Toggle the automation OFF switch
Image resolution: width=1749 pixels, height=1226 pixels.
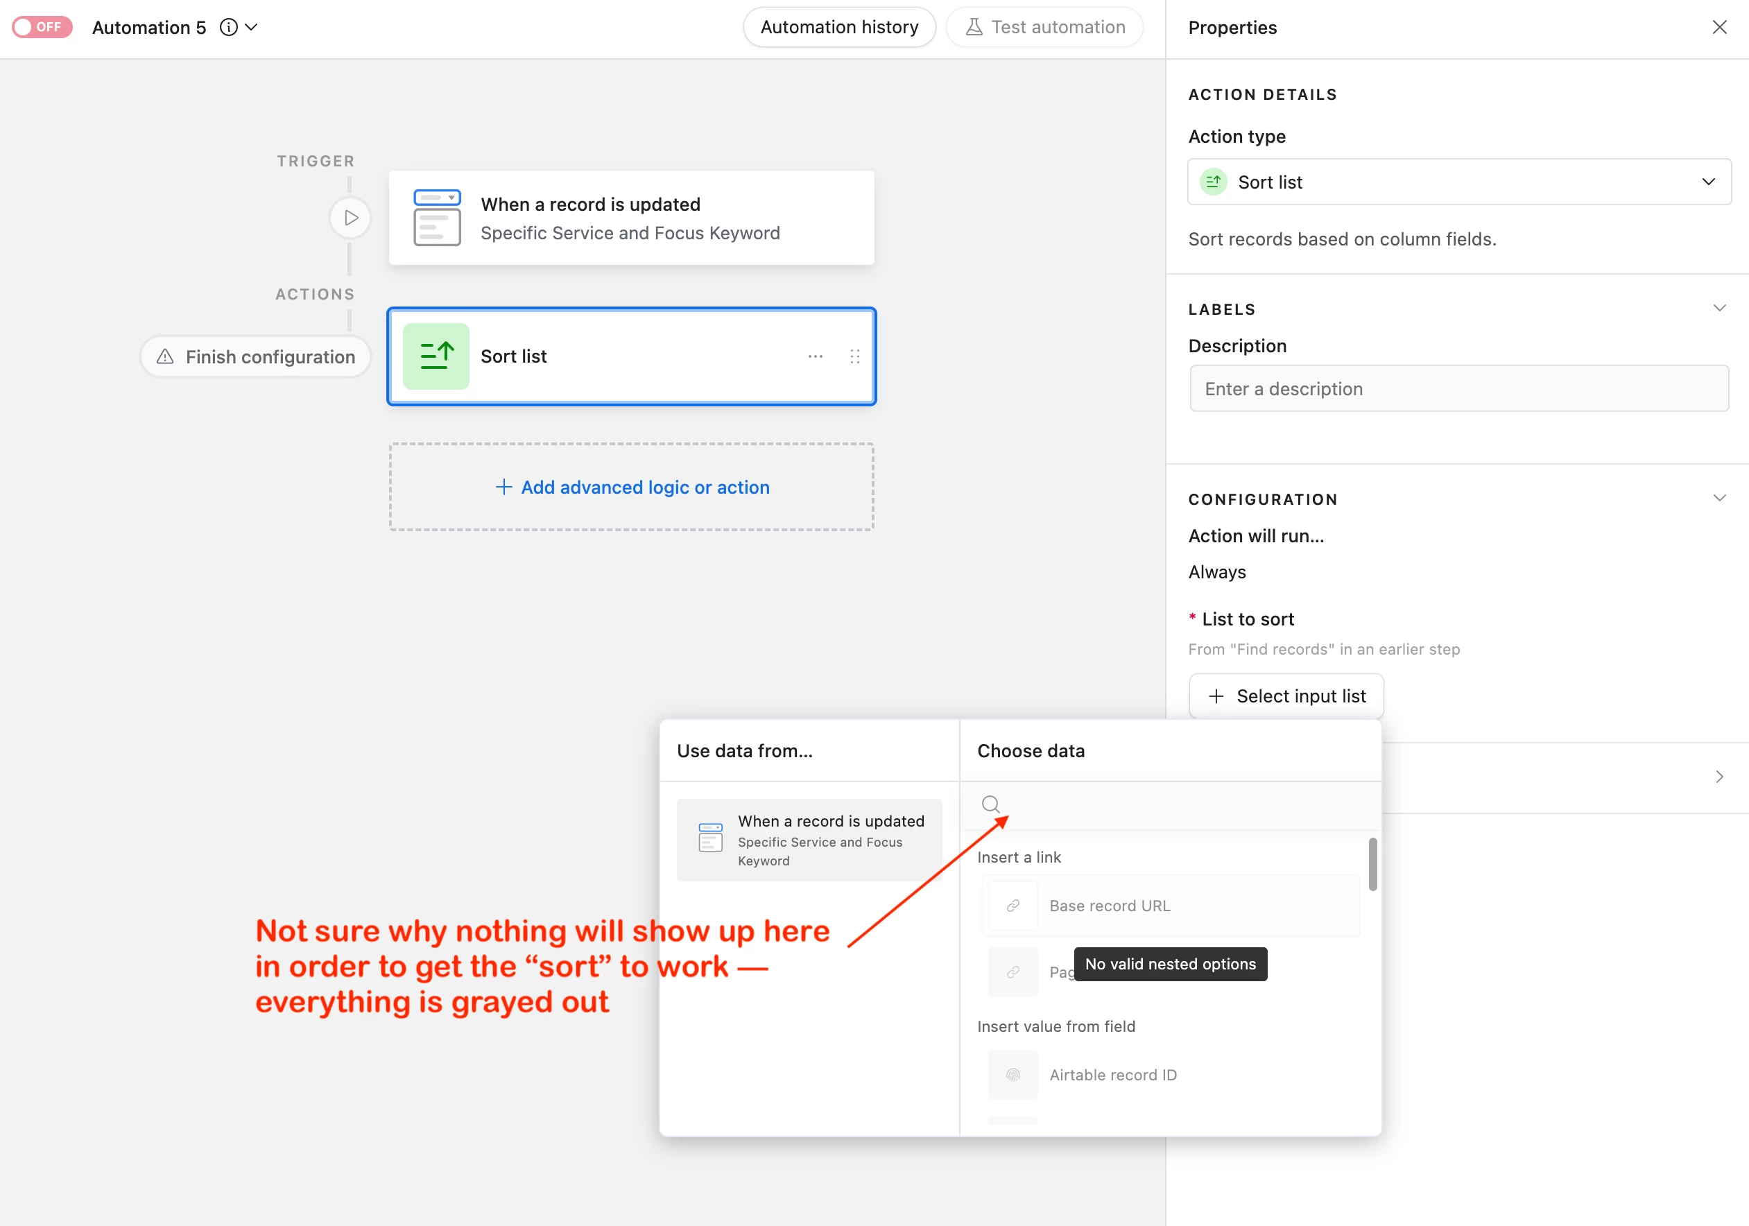[42, 26]
